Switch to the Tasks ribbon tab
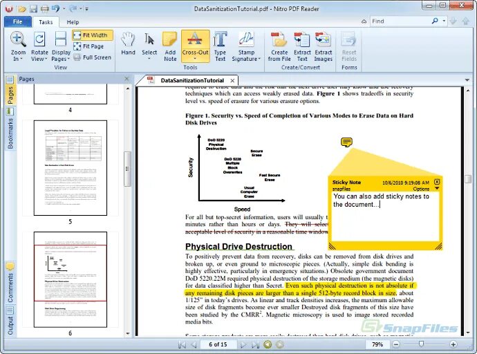Viewport: 477px width, 354px height. click(x=46, y=22)
